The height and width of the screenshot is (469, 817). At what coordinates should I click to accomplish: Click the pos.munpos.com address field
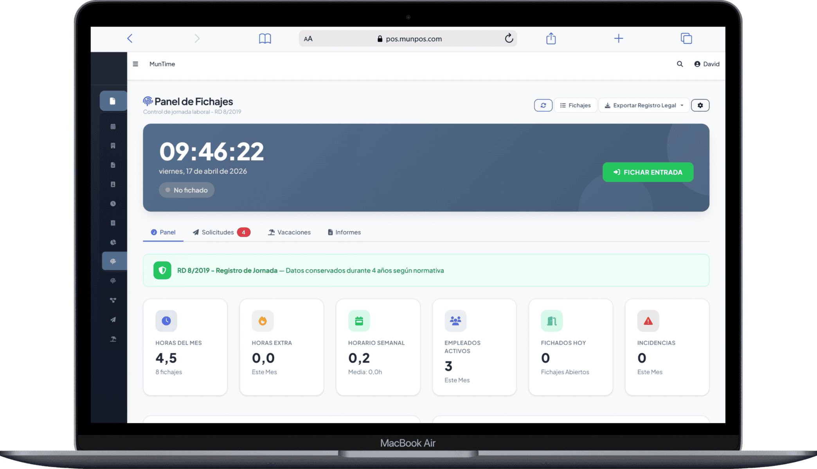(408, 38)
